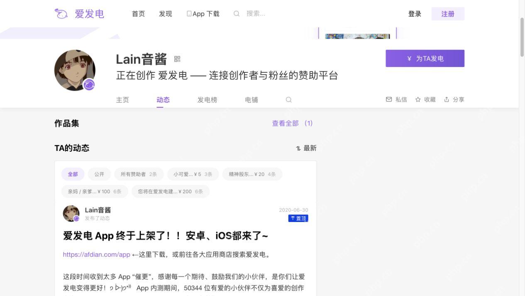Screen dimensions: 525x296
Task: Open App 下载 page
Action: (x=203, y=14)
